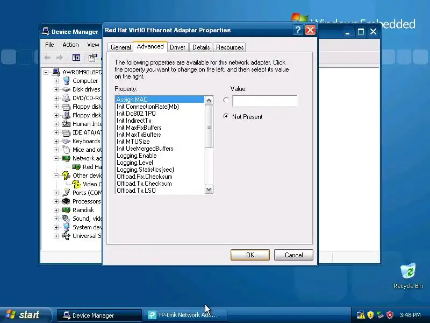Click the Mice and other pointing devices icon
This screenshot has height=323, width=430.
click(66, 150)
